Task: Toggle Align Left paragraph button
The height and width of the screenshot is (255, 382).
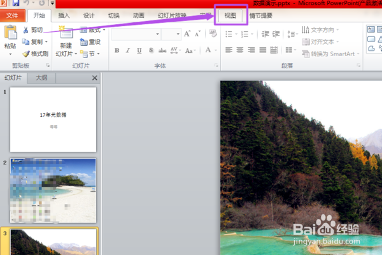Action: click(x=229, y=50)
